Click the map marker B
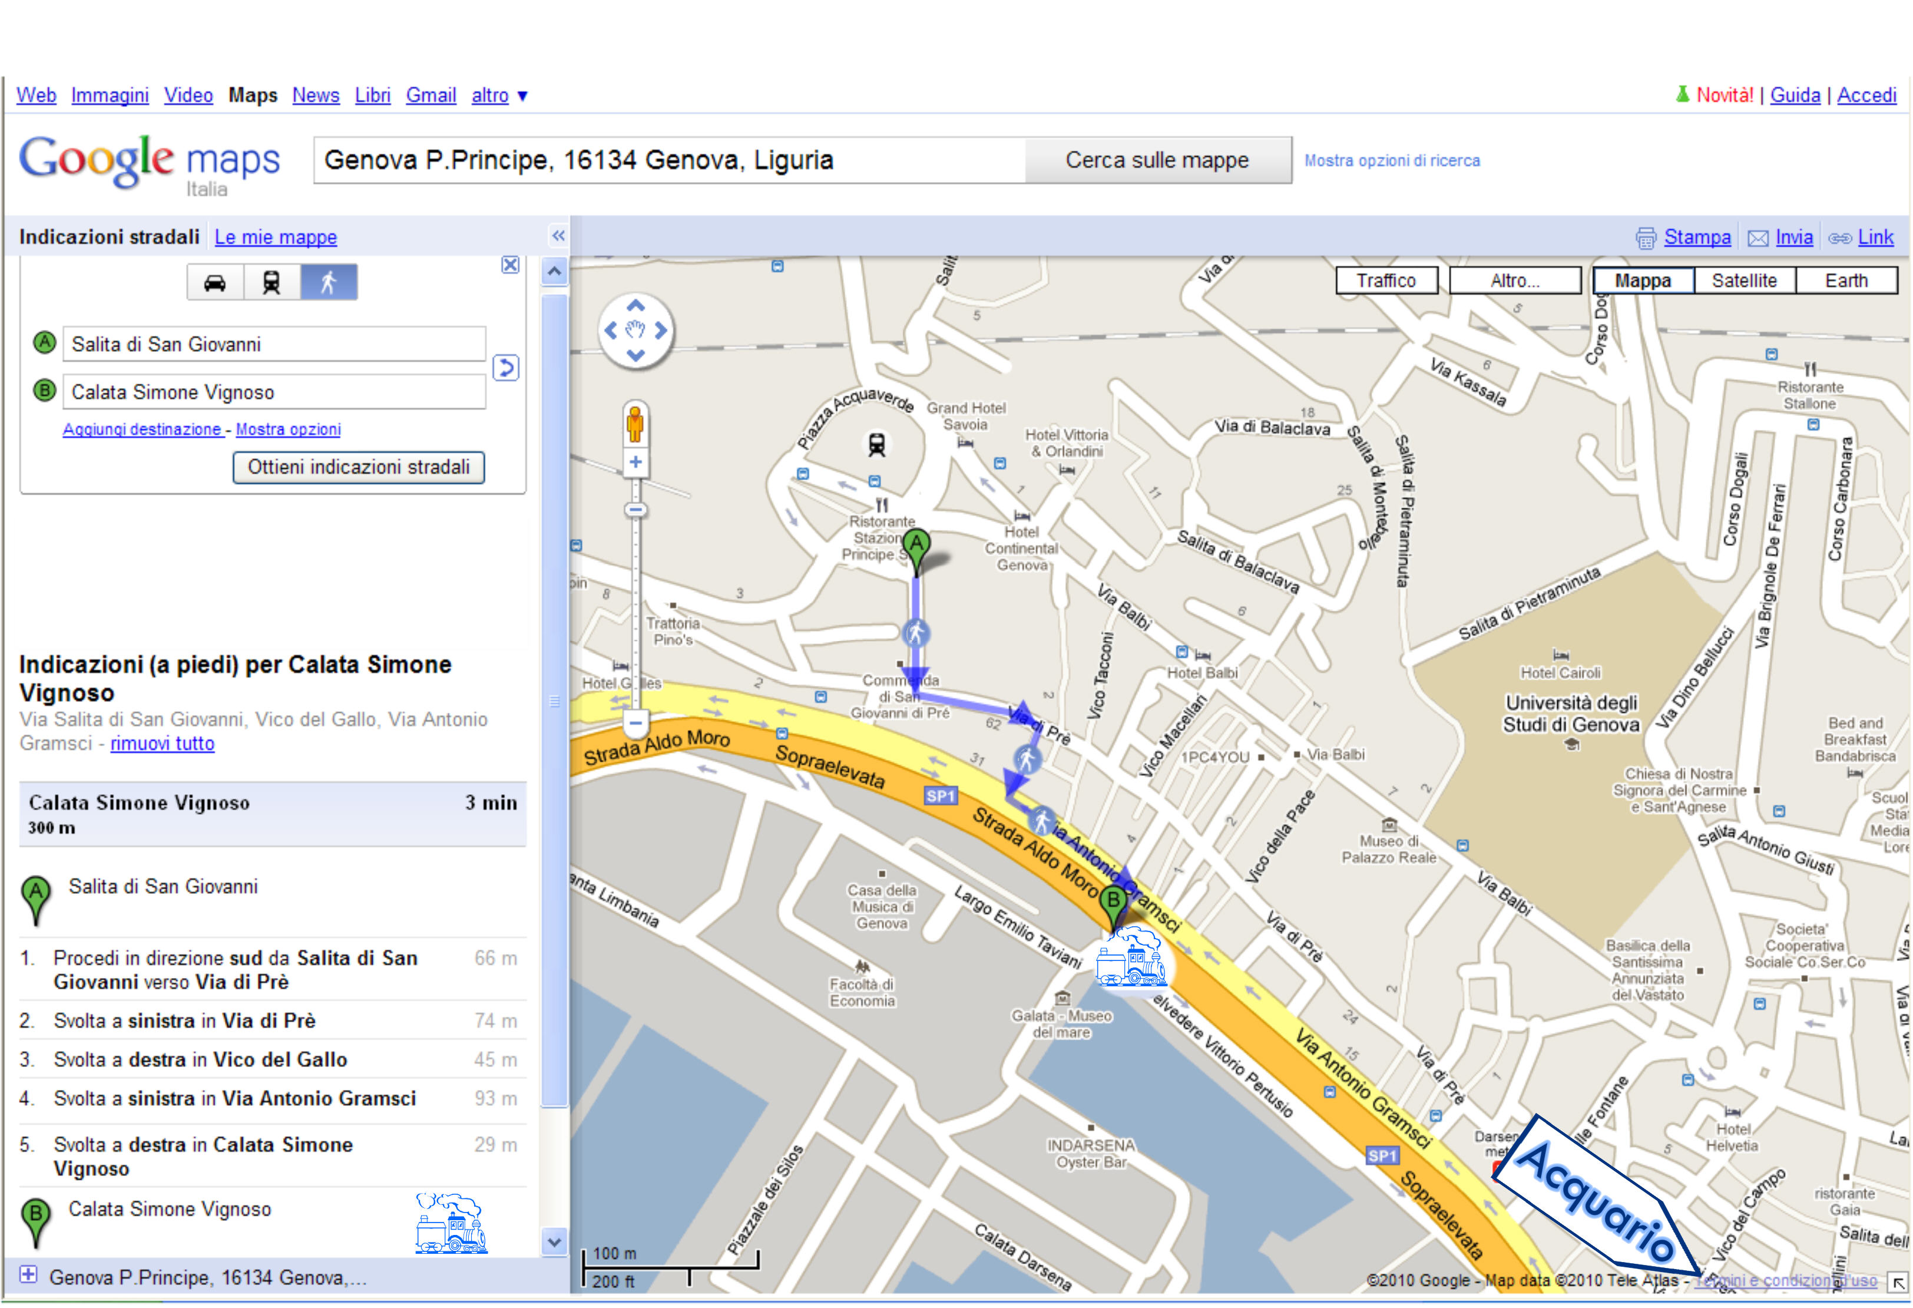 [x=1113, y=907]
